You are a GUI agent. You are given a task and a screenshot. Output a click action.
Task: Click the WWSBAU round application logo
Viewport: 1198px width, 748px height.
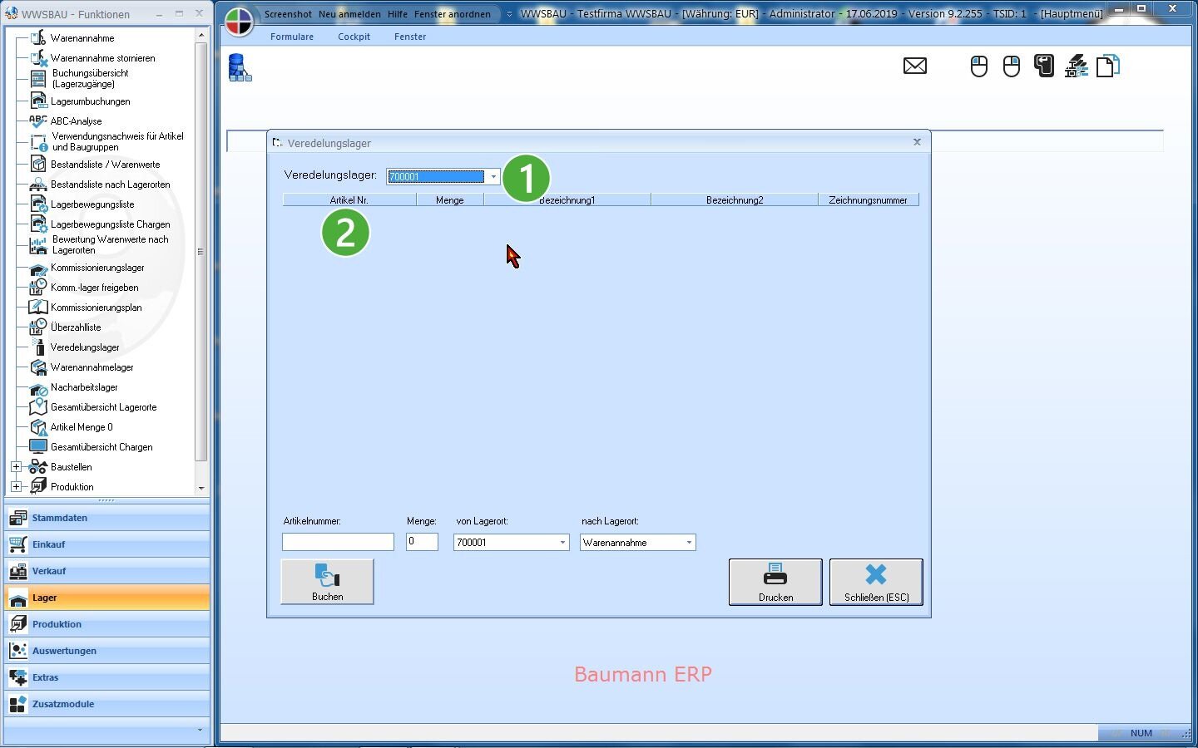click(x=239, y=22)
